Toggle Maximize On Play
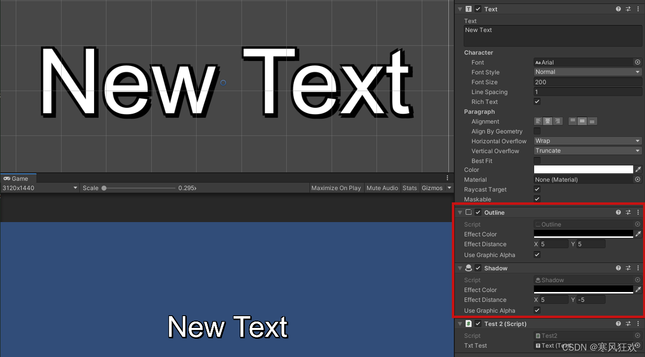The image size is (645, 357). click(336, 188)
